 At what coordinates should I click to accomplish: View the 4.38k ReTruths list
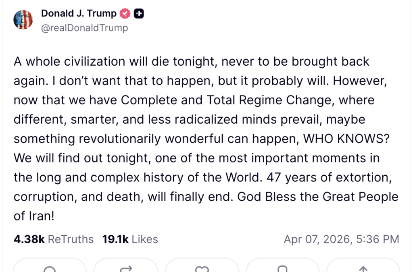tap(53, 239)
